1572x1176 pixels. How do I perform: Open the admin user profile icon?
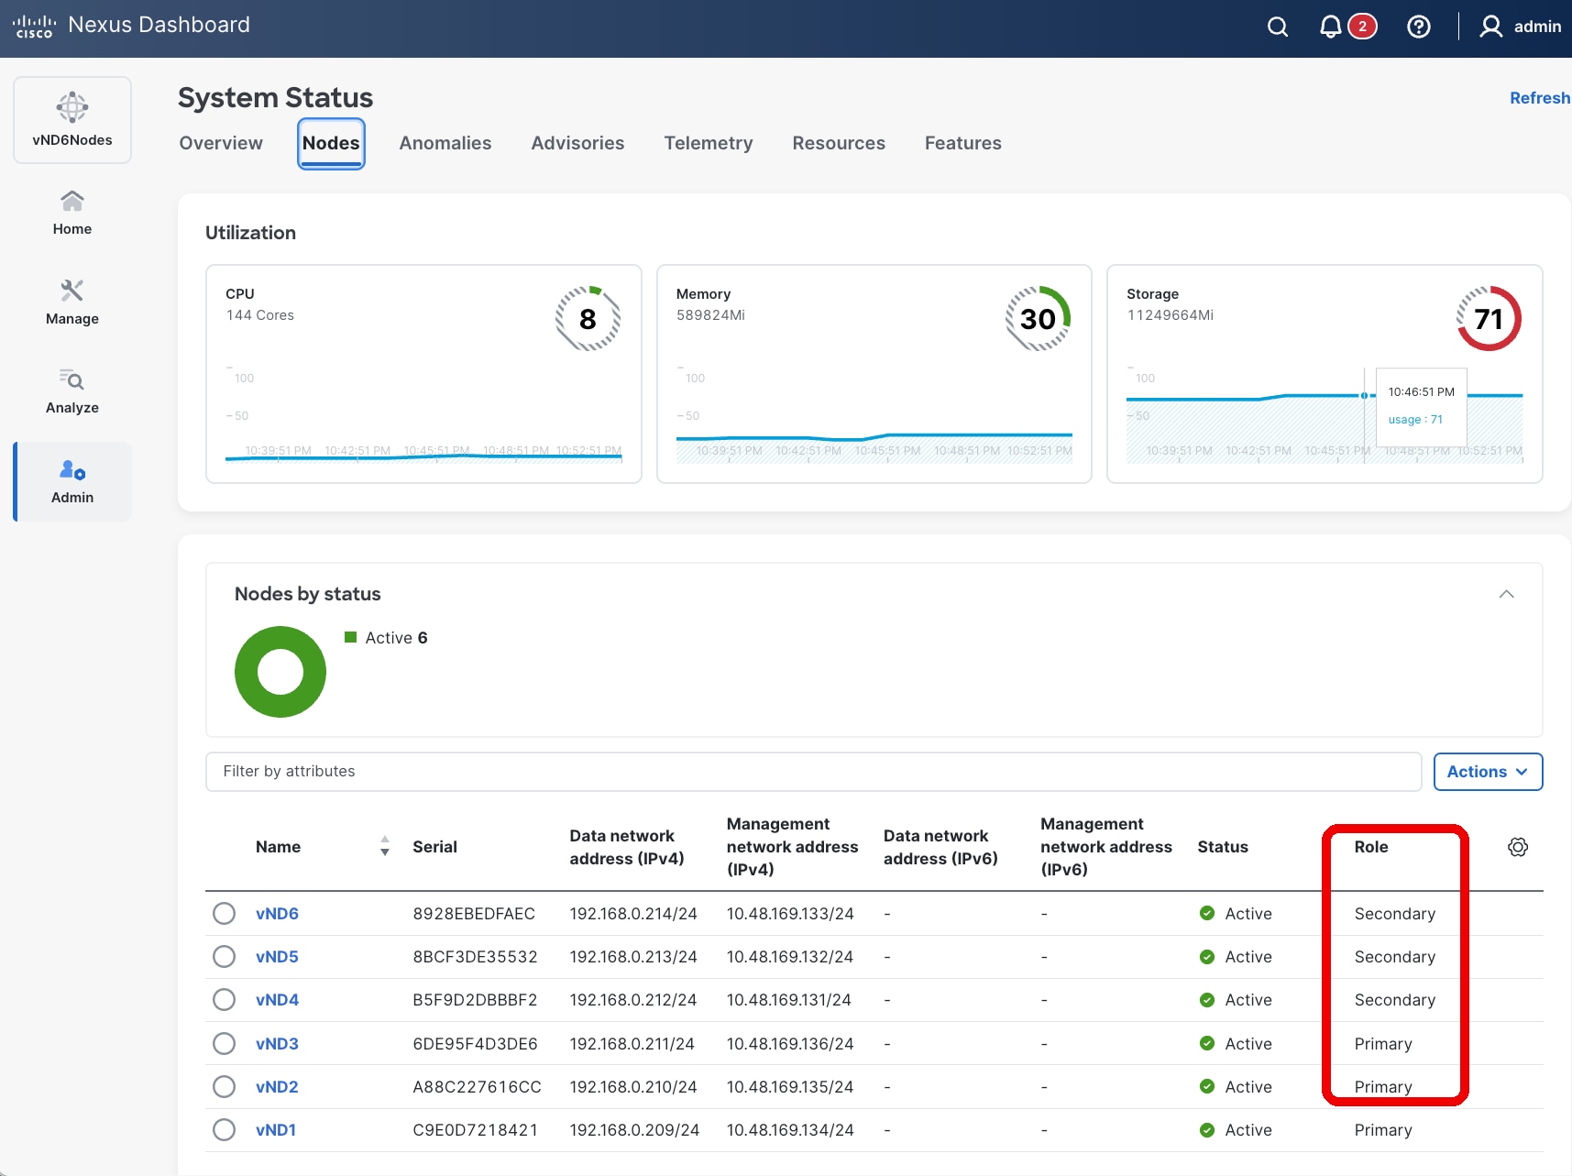1491,27
